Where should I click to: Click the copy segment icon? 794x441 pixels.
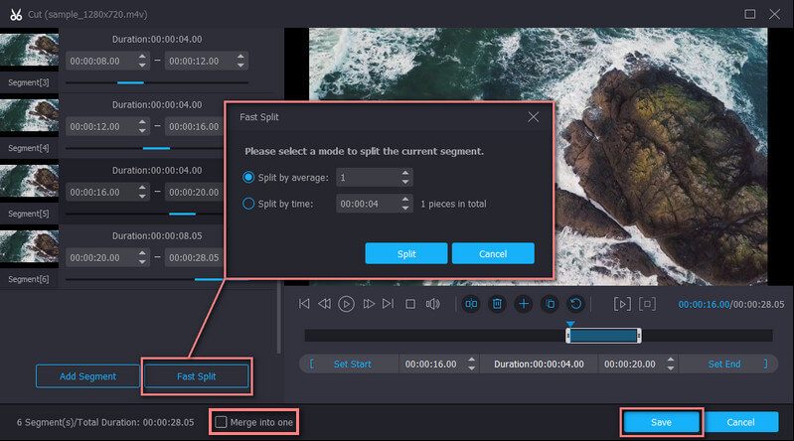pos(549,304)
